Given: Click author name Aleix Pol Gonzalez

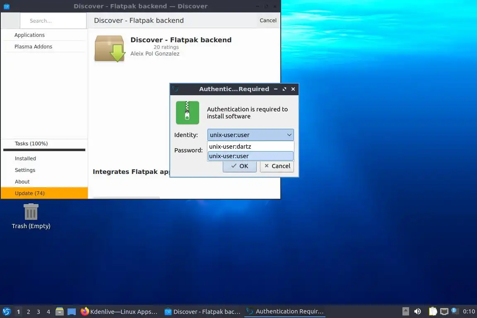Looking at the screenshot, I should click(155, 53).
